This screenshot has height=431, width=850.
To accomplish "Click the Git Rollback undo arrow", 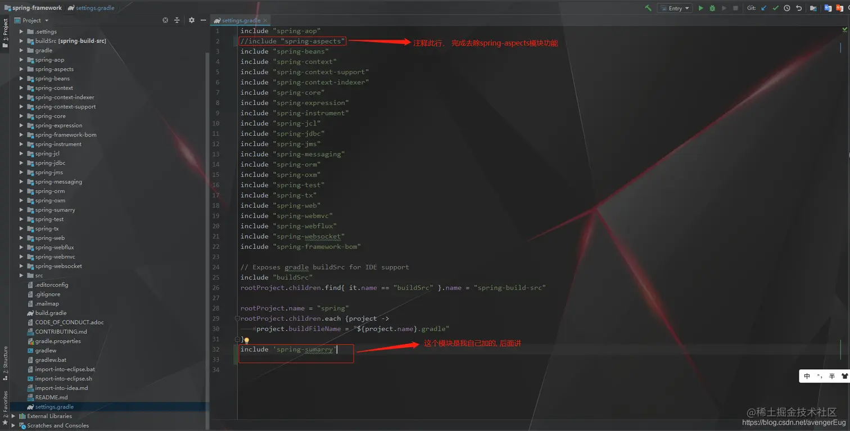I will click(799, 8).
